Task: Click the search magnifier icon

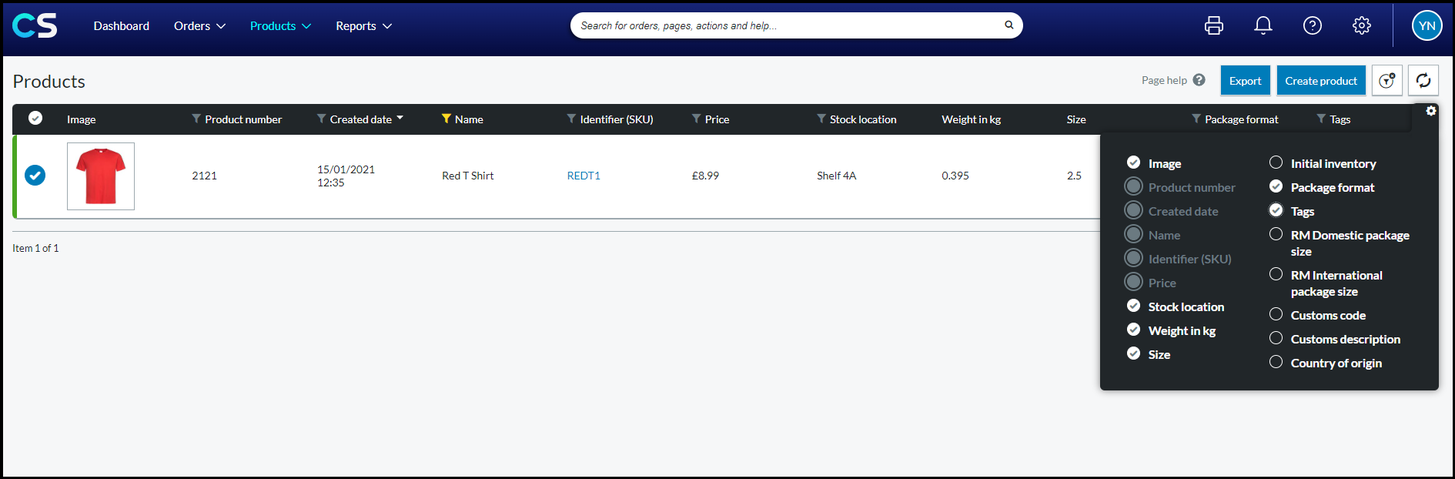Action: tap(1008, 25)
